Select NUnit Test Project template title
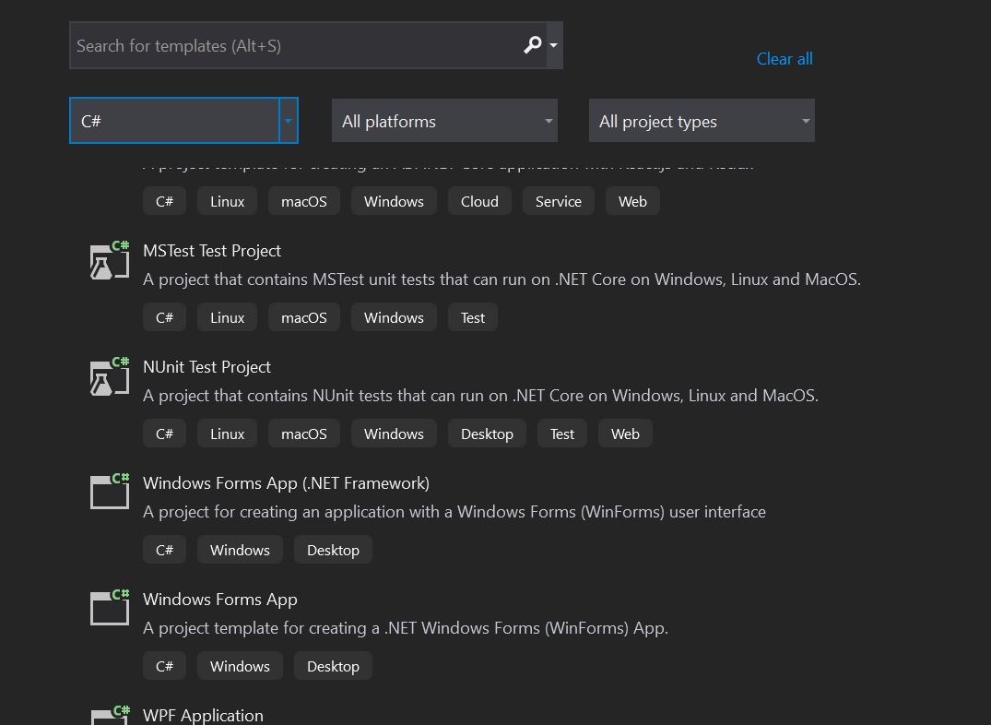The height and width of the screenshot is (725, 991). [x=206, y=367]
